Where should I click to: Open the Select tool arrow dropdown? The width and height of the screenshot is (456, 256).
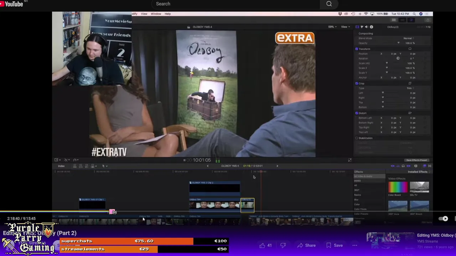pos(104,166)
